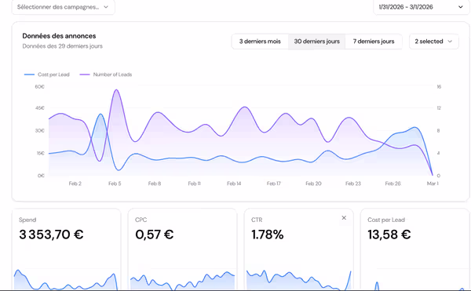The height and width of the screenshot is (291, 471).
Task: Click the 1.78% CTR value
Action: (x=268, y=235)
